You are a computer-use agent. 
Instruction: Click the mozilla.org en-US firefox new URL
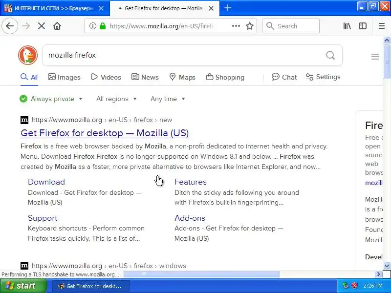coord(102,120)
